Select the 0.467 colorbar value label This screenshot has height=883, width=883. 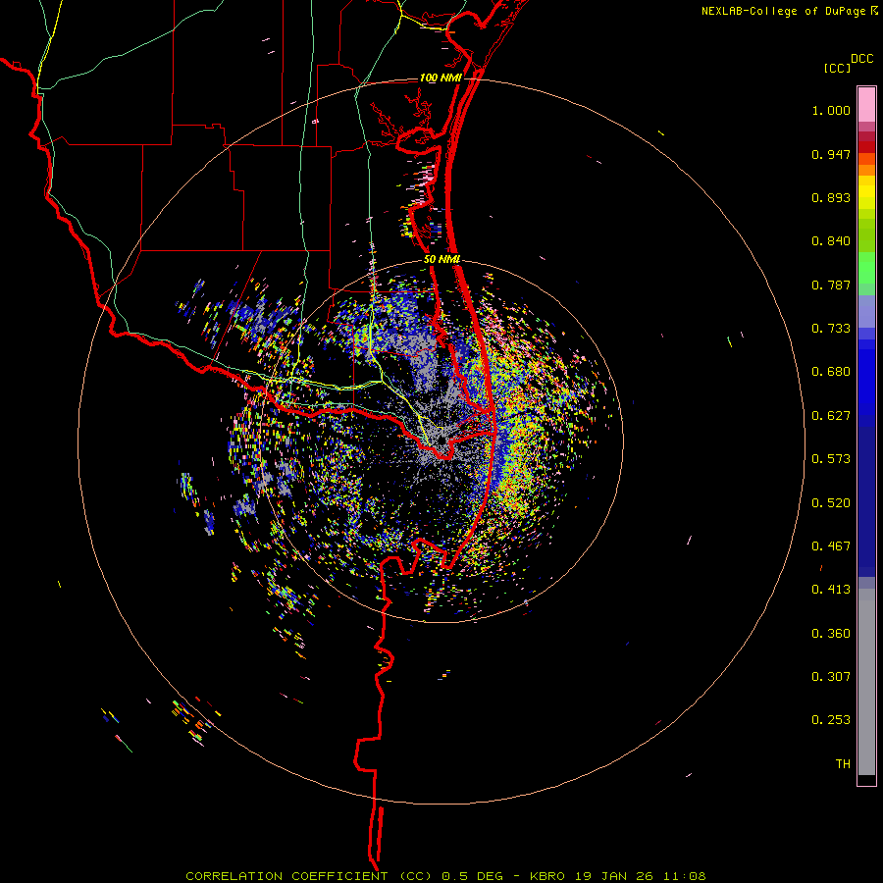(x=831, y=546)
